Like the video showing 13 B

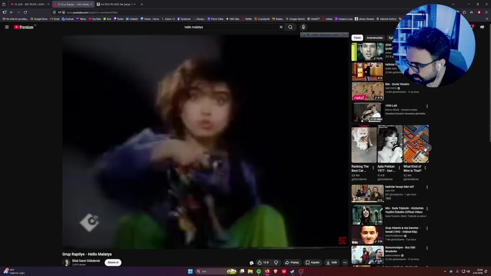[x=263, y=263]
